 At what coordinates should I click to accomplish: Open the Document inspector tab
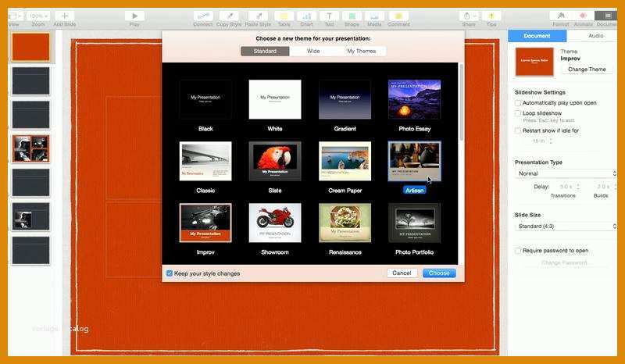click(x=537, y=35)
